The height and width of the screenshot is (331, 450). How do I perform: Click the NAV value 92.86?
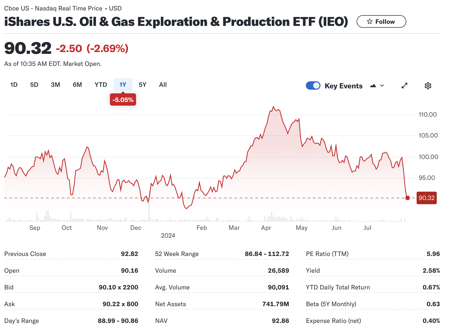click(x=280, y=321)
